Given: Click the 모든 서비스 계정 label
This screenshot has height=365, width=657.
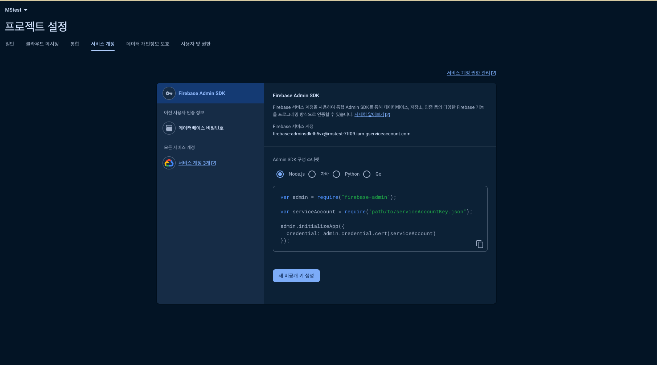Looking at the screenshot, I should click(179, 147).
